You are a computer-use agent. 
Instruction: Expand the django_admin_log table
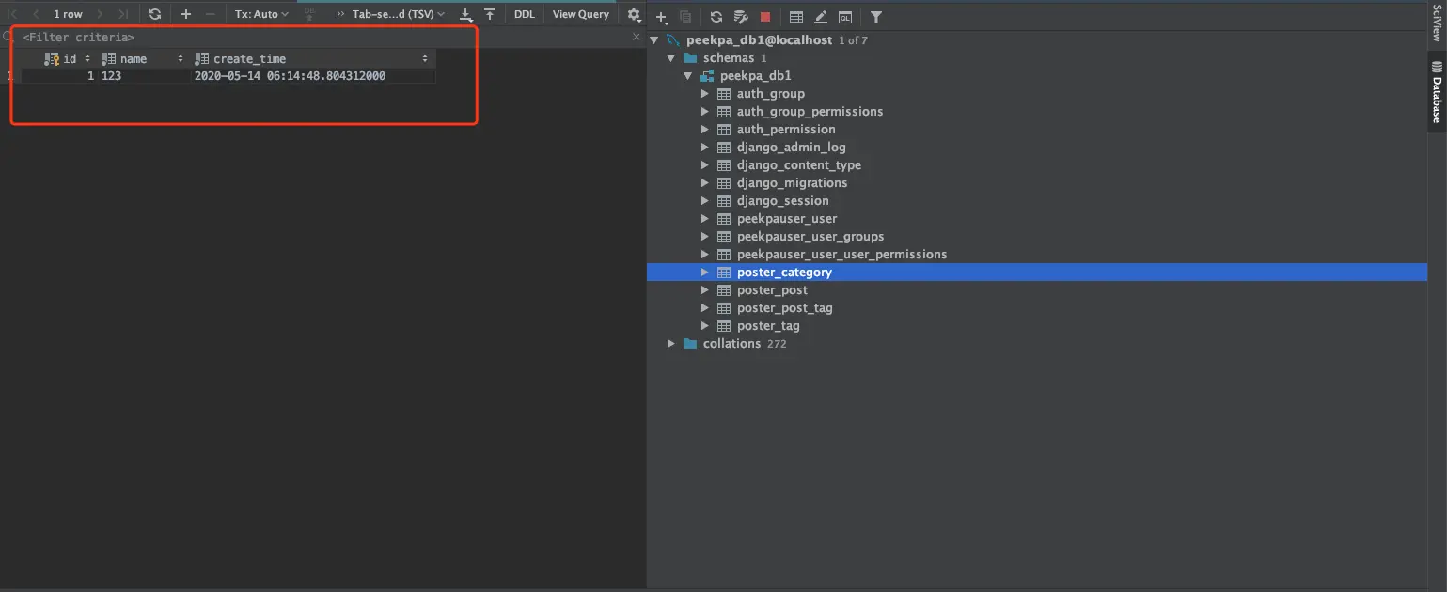pyautogui.click(x=706, y=148)
